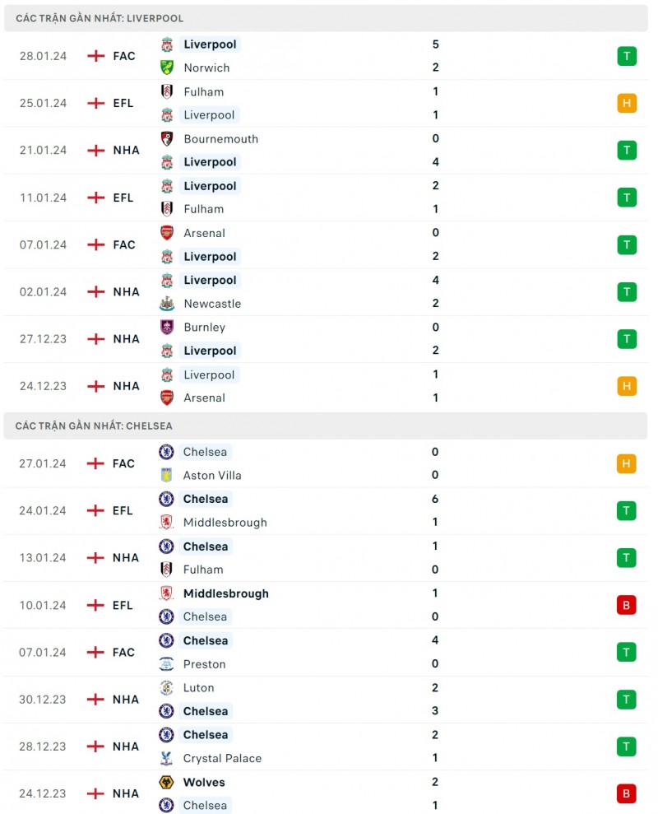Click the Preston club crest icon

pos(166,664)
